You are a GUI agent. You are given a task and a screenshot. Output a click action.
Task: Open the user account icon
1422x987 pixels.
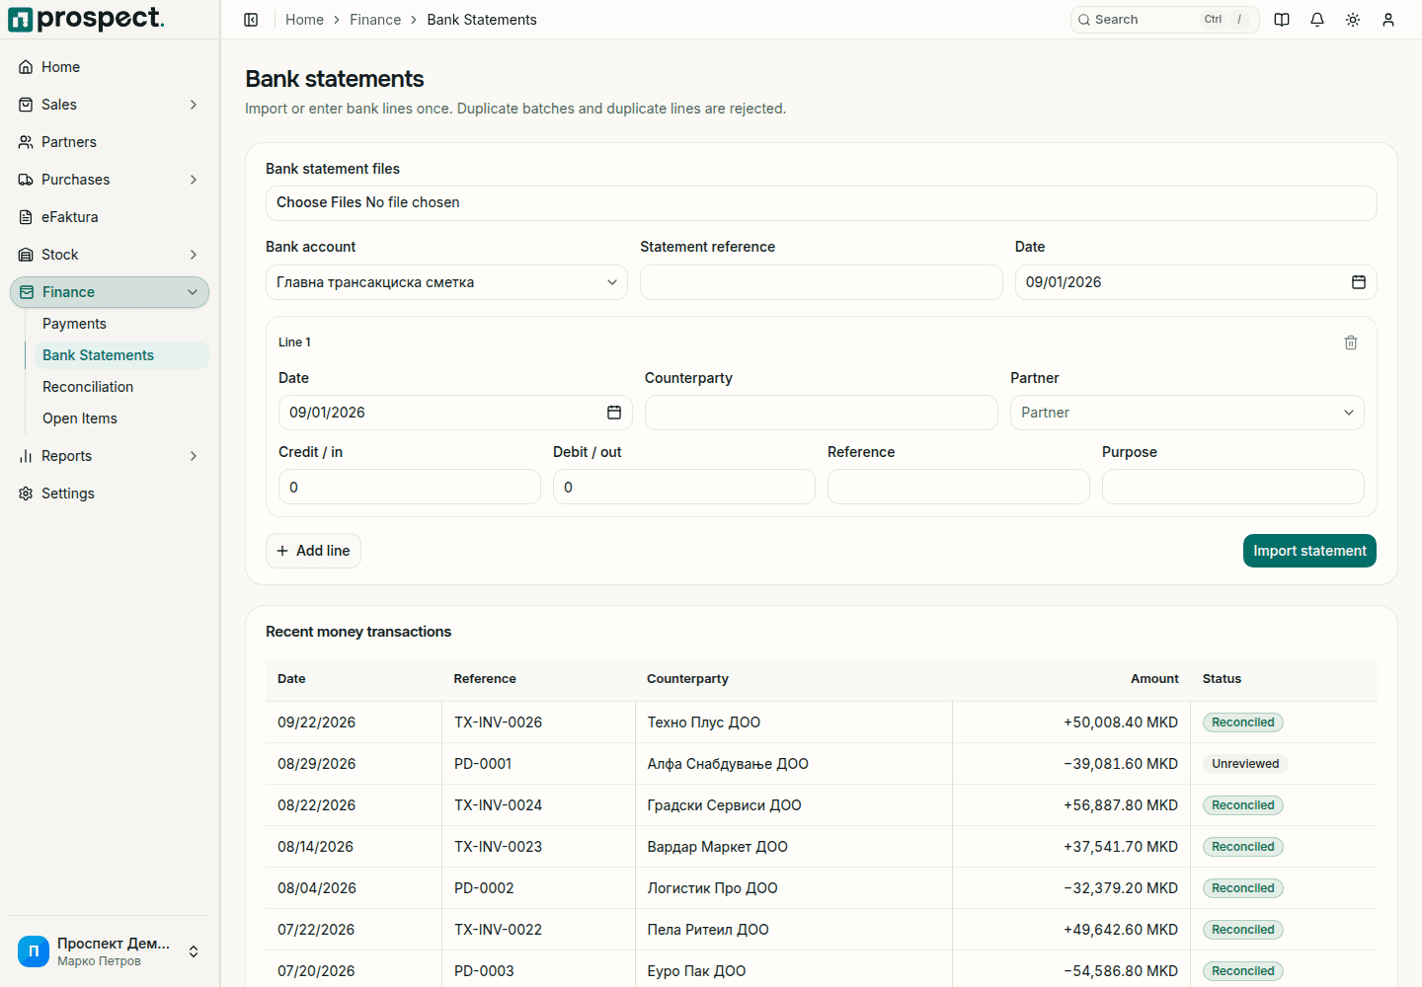point(1388,20)
